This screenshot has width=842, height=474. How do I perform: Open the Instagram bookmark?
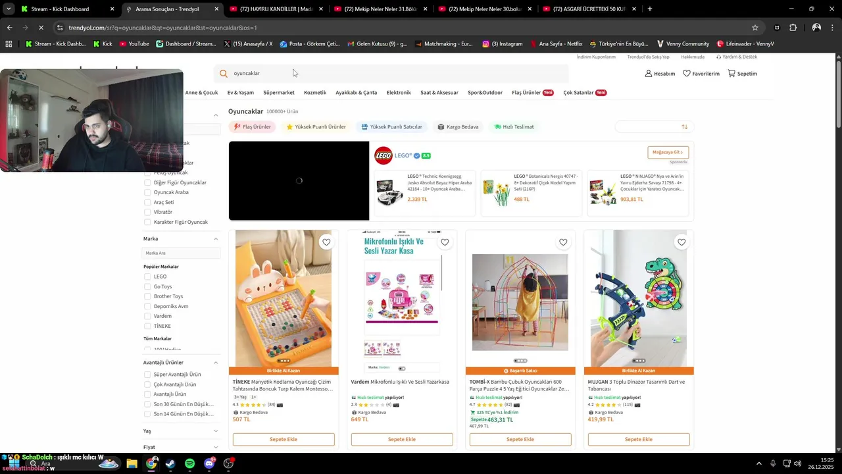coord(502,44)
